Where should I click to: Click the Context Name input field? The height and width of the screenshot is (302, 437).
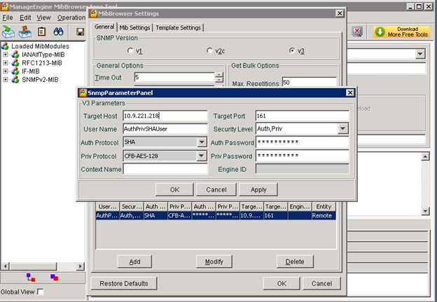(165, 169)
